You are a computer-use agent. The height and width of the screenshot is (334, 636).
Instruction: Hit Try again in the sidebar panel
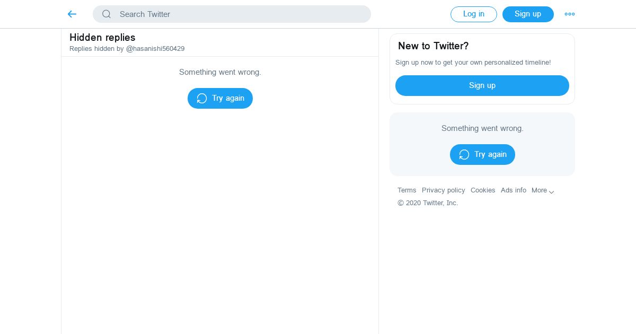pos(482,154)
